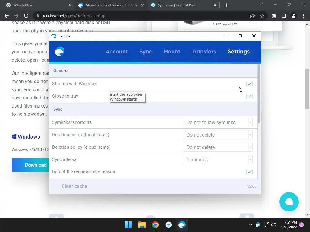The image size is (310, 232).
Task: Open the Windows Start menu
Action: pyautogui.click(x=128, y=225)
